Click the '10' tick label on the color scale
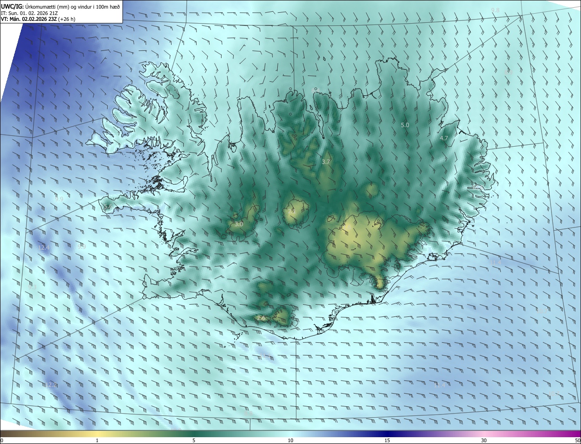Screen dimensions: 581x444 (290, 440)
